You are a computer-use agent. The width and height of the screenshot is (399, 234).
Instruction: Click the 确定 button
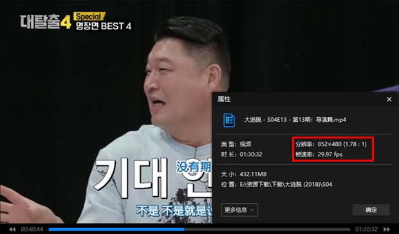tap(371, 210)
